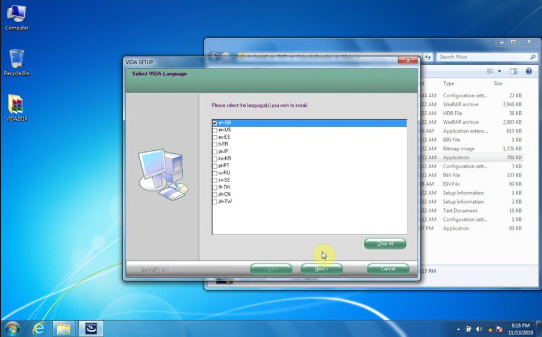The height and width of the screenshot is (337, 542).
Task: Click the Windows Start orb
Action: [11, 328]
